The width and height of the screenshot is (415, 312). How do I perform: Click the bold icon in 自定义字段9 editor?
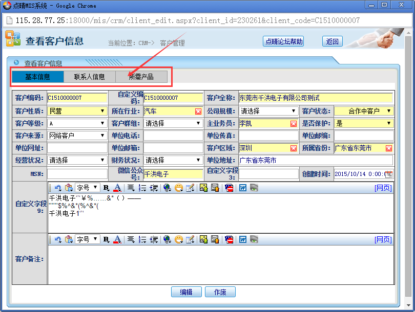(106, 188)
